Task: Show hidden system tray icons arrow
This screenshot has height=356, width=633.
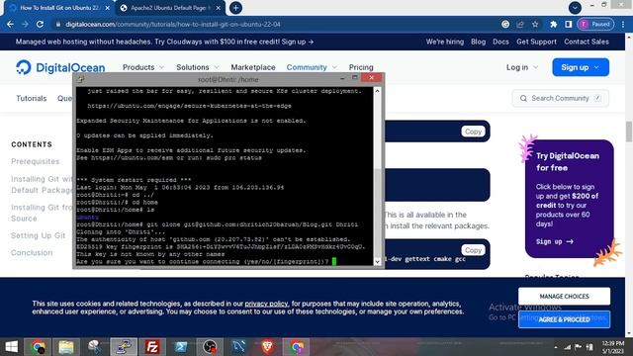Action: coord(556,347)
